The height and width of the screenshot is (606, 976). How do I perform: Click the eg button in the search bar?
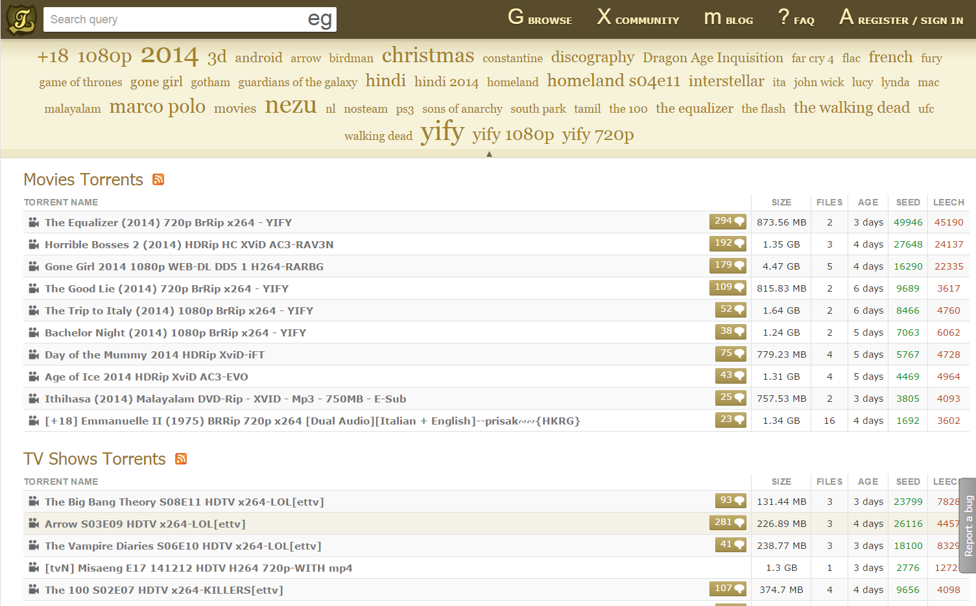(x=321, y=19)
